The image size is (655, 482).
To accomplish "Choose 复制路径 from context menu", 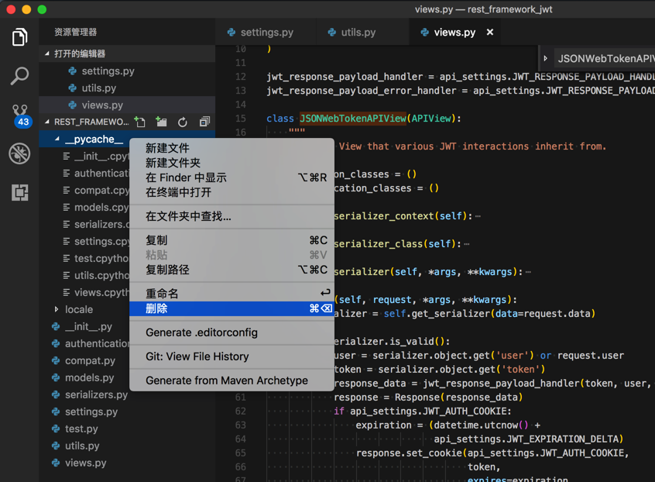I will tap(231, 270).
